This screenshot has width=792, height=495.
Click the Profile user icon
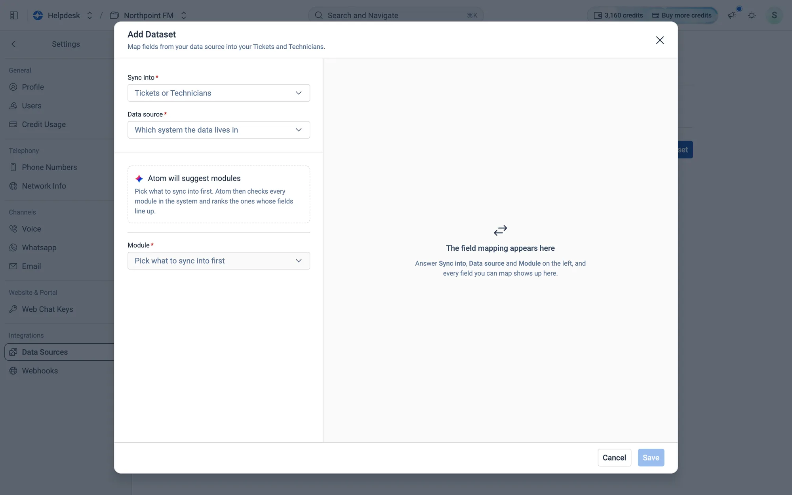[x=13, y=87]
